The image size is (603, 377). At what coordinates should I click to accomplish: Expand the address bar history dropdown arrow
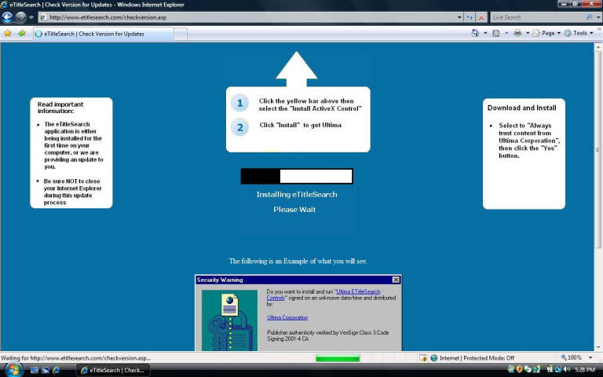pyautogui.click(x=459, y=17)
